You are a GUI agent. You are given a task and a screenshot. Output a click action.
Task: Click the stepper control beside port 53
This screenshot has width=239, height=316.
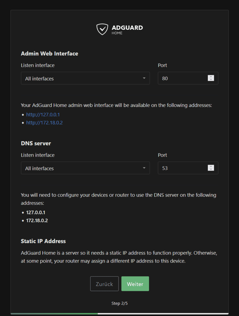(x=211, y=168)
